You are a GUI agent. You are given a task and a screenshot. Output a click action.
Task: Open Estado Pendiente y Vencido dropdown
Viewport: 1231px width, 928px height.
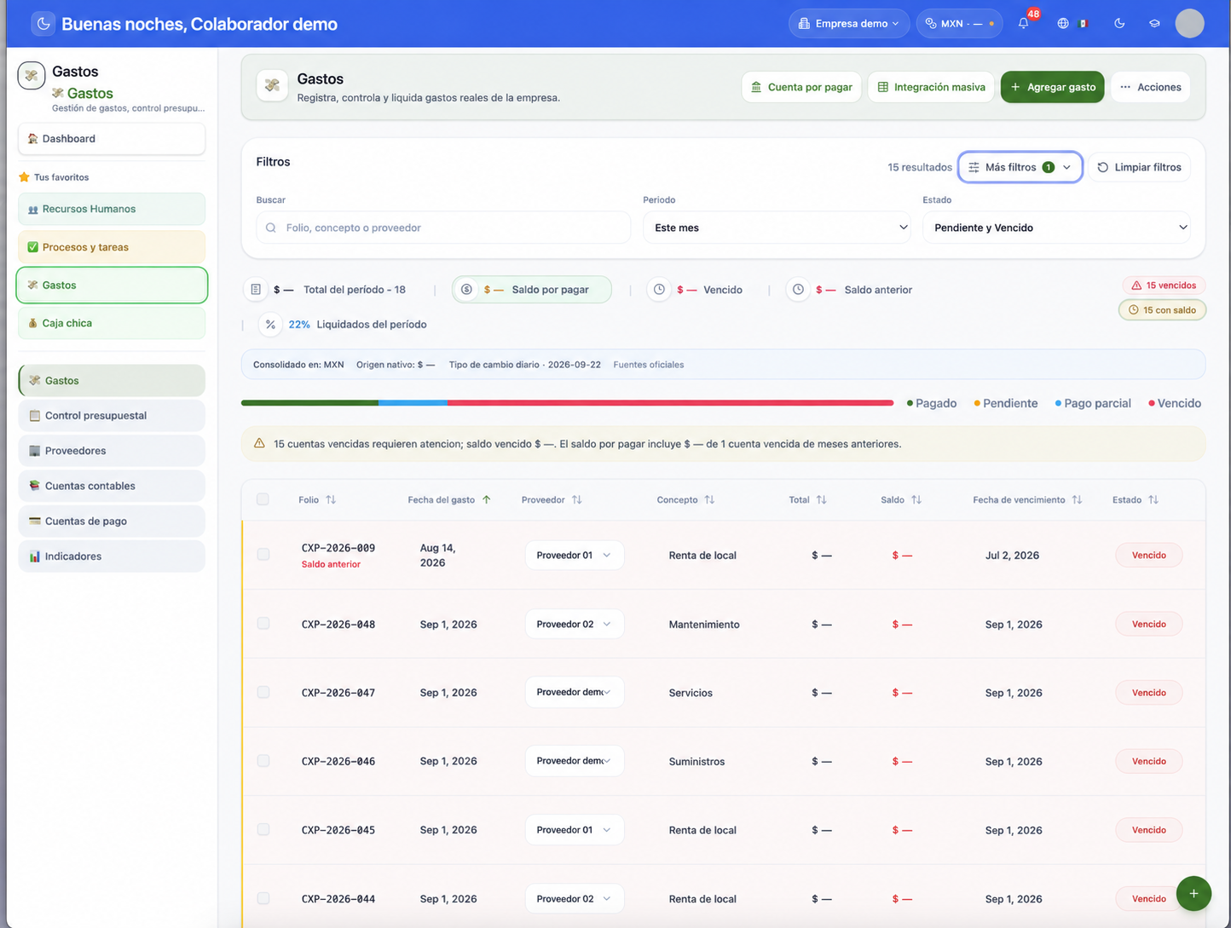pyautogui.click(x=1056, y=228)
